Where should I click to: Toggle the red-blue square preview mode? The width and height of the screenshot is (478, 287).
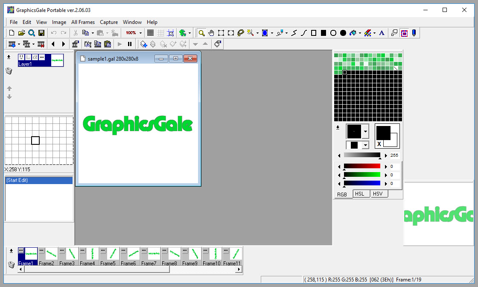[404, 33]
